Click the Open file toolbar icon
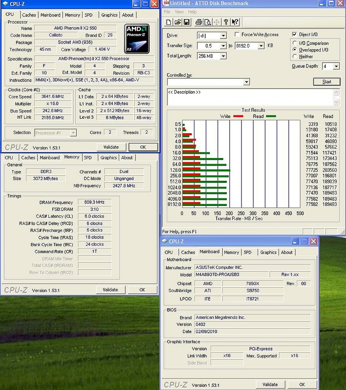The image size is (346, 390). pyautogui.click(x=178, y=22)
